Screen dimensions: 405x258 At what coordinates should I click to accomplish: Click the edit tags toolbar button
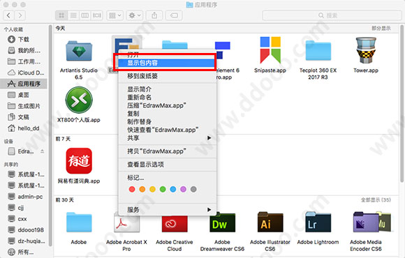click(174, 15)
